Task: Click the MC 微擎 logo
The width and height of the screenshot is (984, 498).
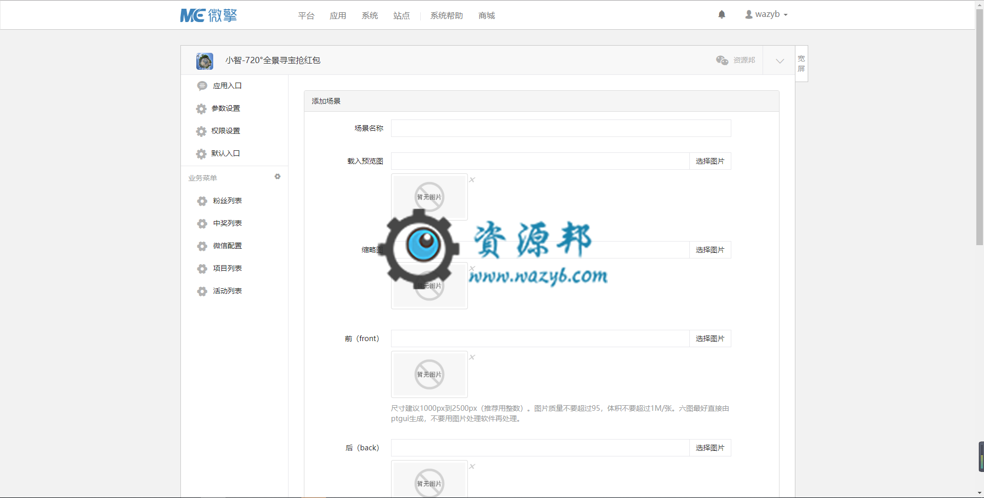Action: pyautogui.click(x=209, y=15)
